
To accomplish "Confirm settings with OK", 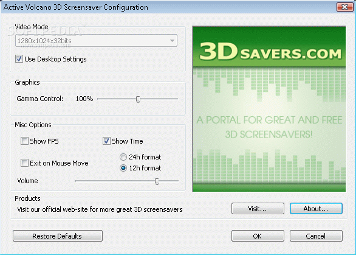I will pos(258,236).
